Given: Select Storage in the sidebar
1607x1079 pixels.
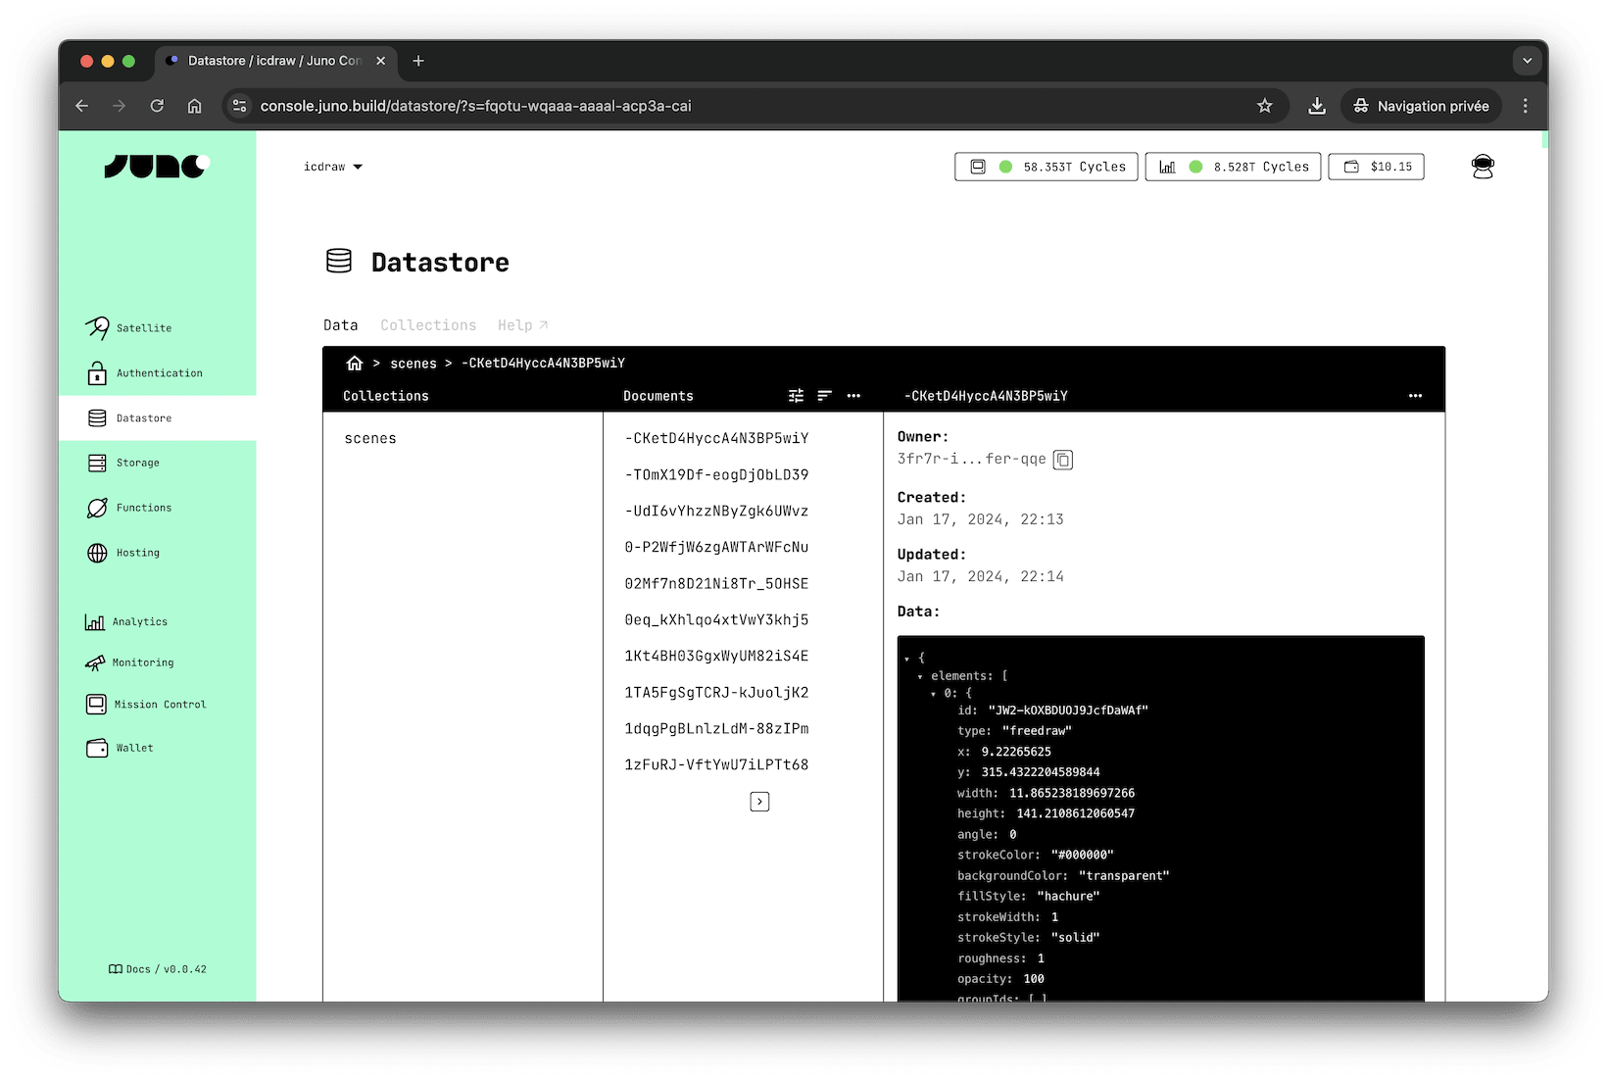Looking at the screenshot, I should [x=136, y=462].
